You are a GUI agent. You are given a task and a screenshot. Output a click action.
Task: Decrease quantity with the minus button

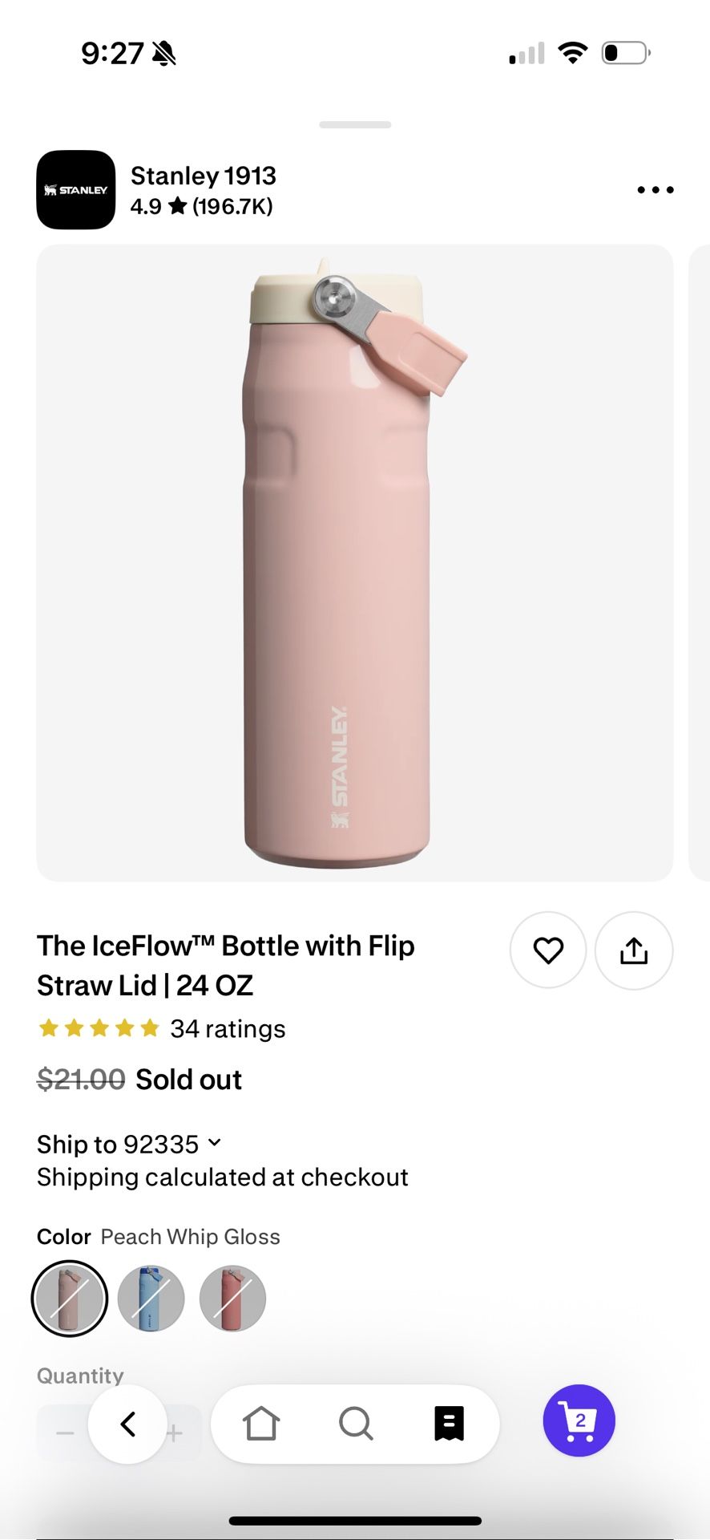point(66,1433)
